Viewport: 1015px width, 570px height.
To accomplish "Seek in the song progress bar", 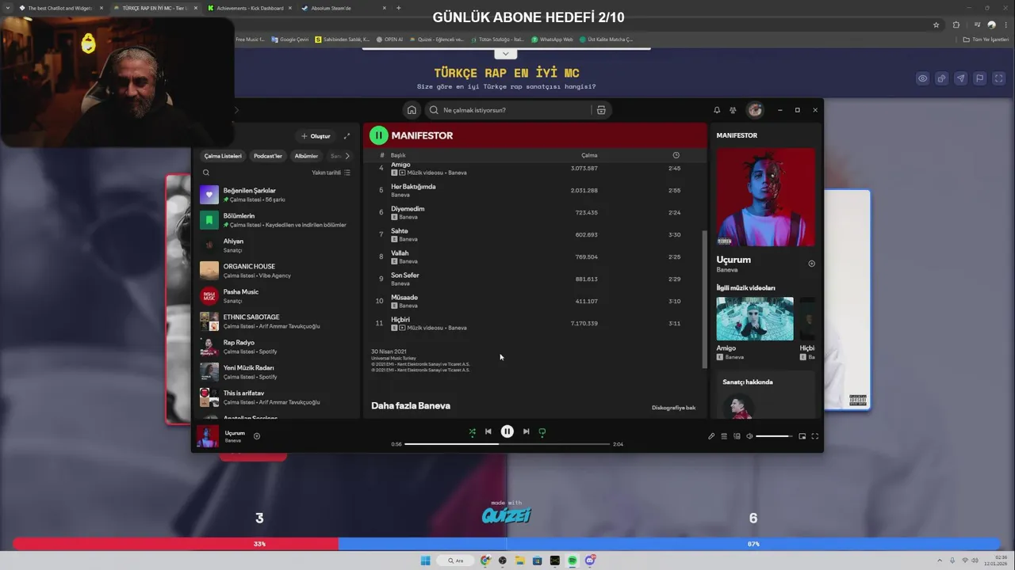I will coord(507,444).
